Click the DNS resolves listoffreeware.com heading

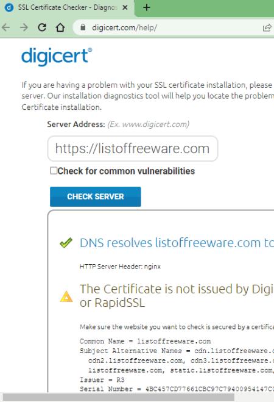point(177,243)
